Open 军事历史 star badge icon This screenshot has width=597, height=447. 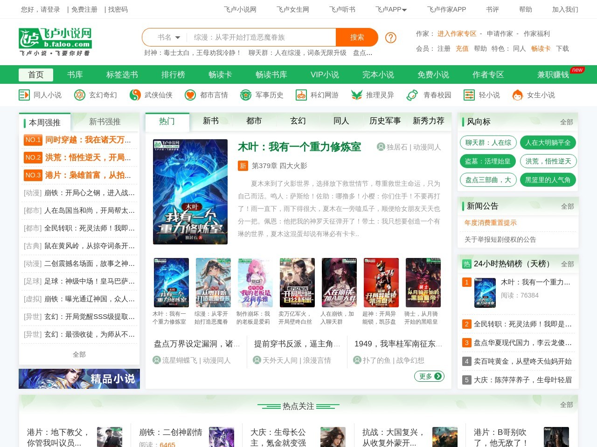246,95
